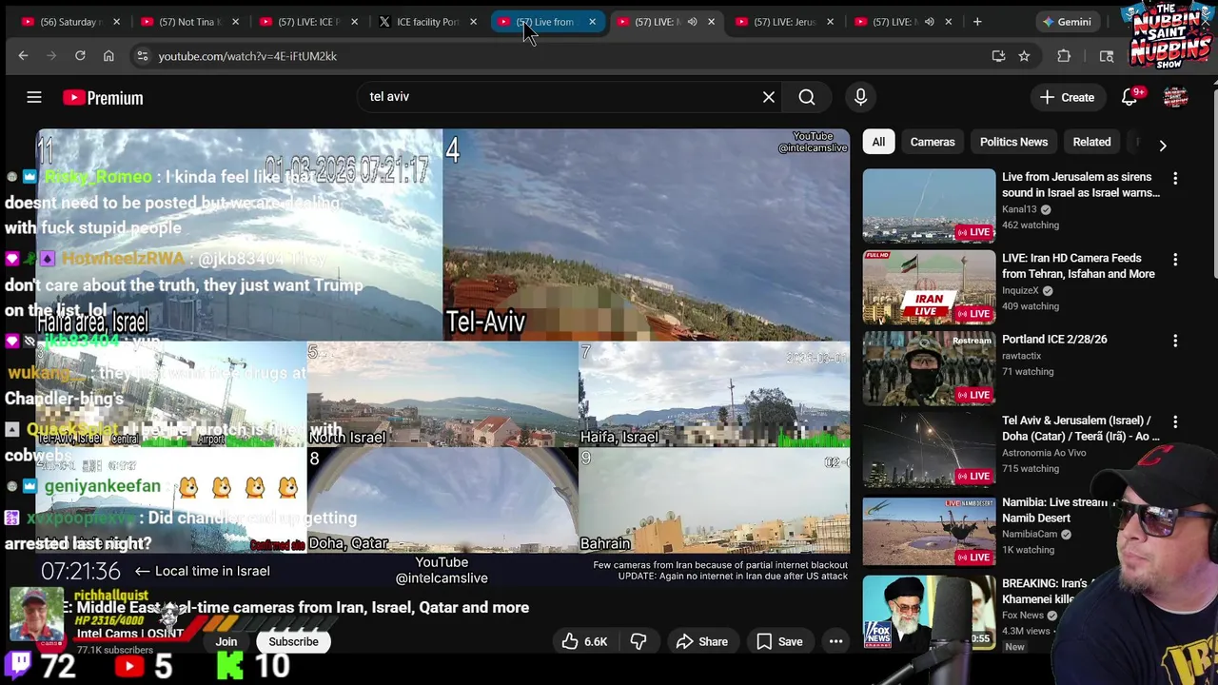The image size is (1218, 685).
Task: Open the Fox News Khamenei video thumbnail
Action: coord(929,612)
